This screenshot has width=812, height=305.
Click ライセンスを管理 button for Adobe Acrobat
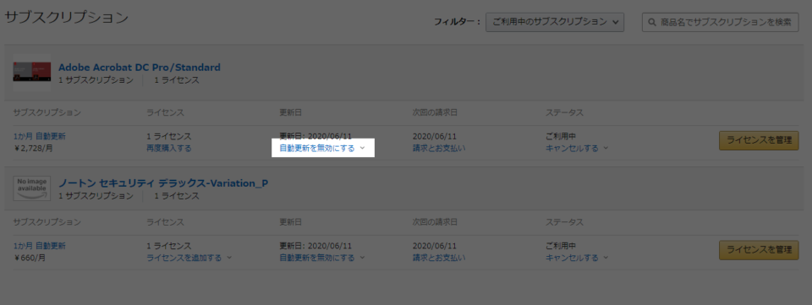pyautogui.click(x=759, y=140)
